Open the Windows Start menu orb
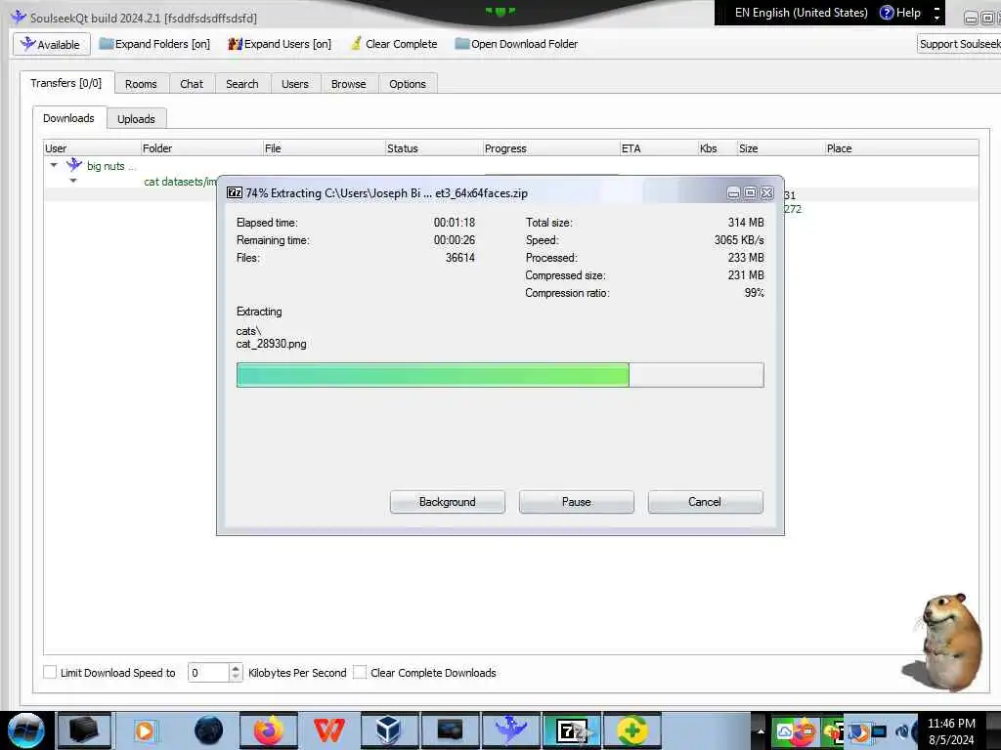Viewport: 1001px width, 750px height. pyautogui.click(x=26, y=730)
